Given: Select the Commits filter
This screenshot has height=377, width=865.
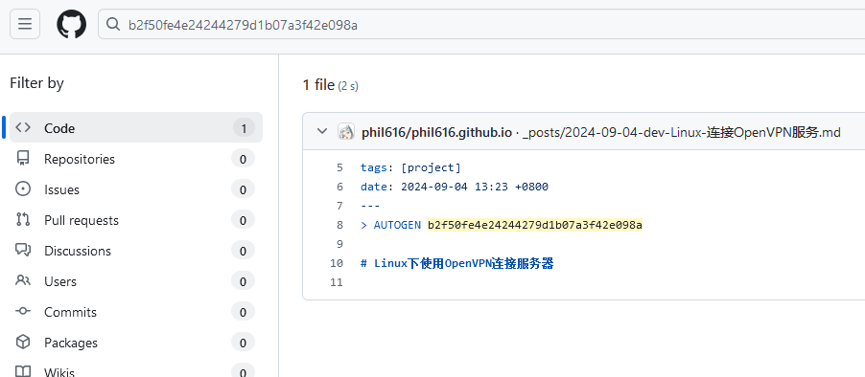Looking at the screenshot, I should coord(136,312).
